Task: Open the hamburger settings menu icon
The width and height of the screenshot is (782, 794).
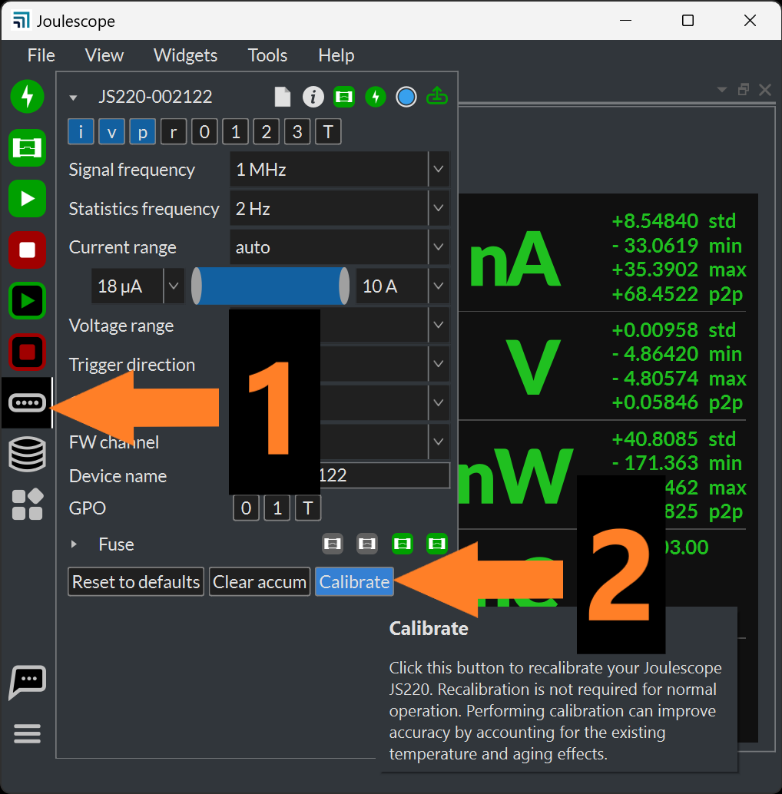Action: pyautogui.click(x=28, y=733)
